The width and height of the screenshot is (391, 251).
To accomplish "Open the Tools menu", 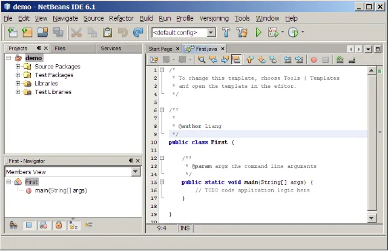I will pos(242,18).
